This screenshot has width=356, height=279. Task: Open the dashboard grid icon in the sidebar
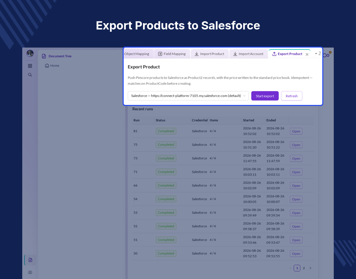pos(30,66)
